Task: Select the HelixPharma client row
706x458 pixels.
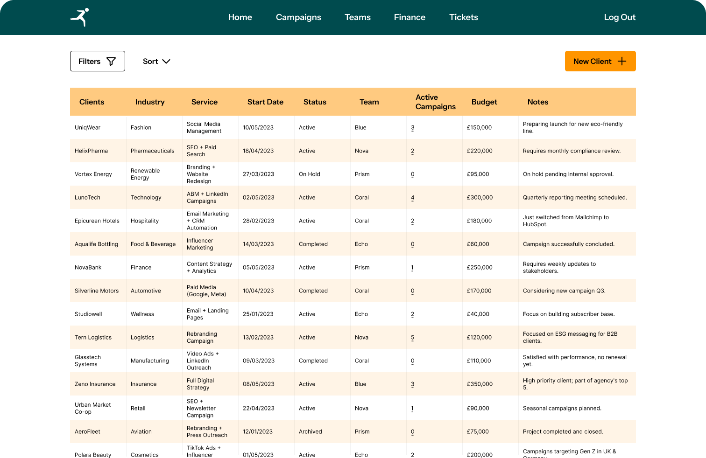Action: click(x=91, y=151)
